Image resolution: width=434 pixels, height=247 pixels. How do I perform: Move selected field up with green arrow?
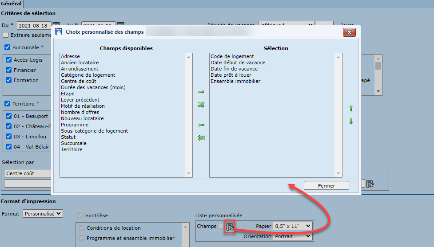pos(351,108)
